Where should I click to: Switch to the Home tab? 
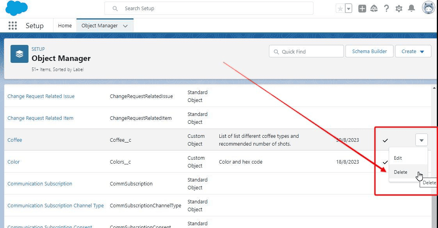pyautogui.click(x=65, y=26)
